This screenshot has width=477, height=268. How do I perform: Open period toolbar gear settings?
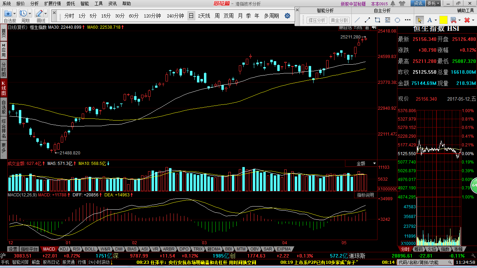(x=287, y=16)
